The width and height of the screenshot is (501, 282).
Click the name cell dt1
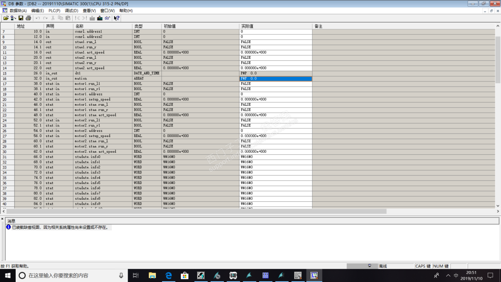(x=103, y=73)
